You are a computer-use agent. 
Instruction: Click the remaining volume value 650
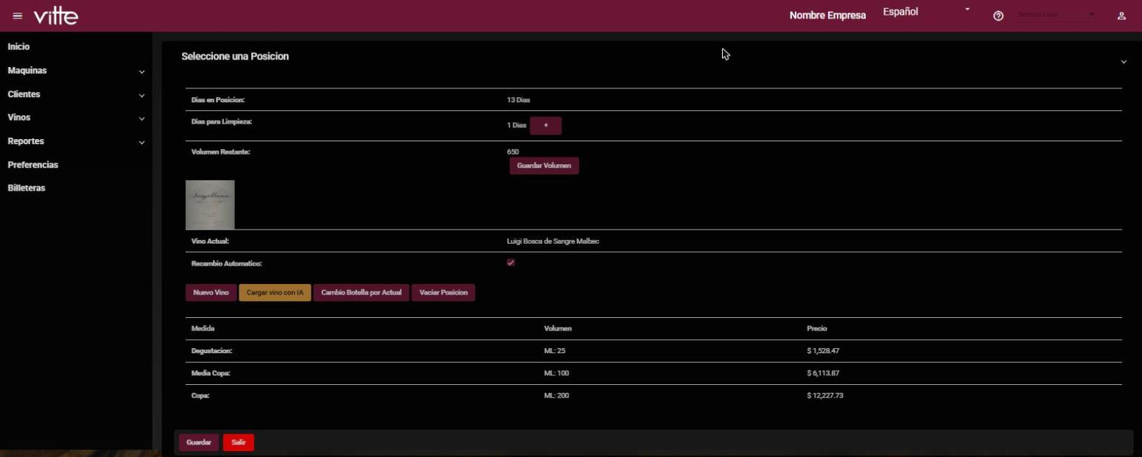tap(513, 152)
